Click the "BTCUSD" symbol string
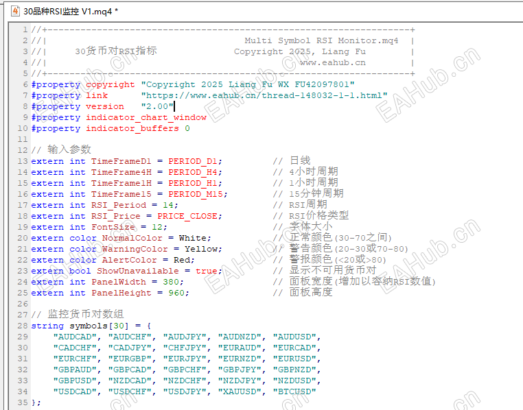Screen dimensions: 523x410 pyautogui.click(x=294, y=392)
